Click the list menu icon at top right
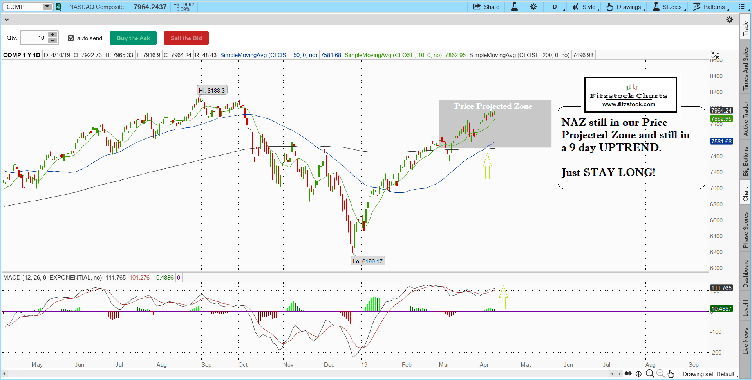 pyautogui.click(x=741, y=7)
